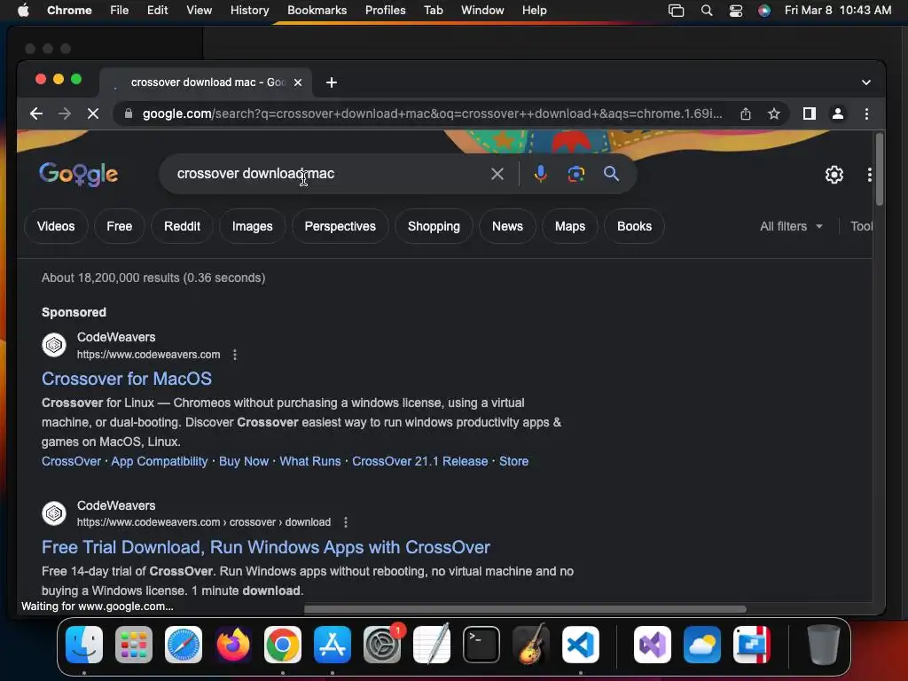Clear the Google search box text
The width and height of the screenshot is (908, 681).
tap(497, 174)
